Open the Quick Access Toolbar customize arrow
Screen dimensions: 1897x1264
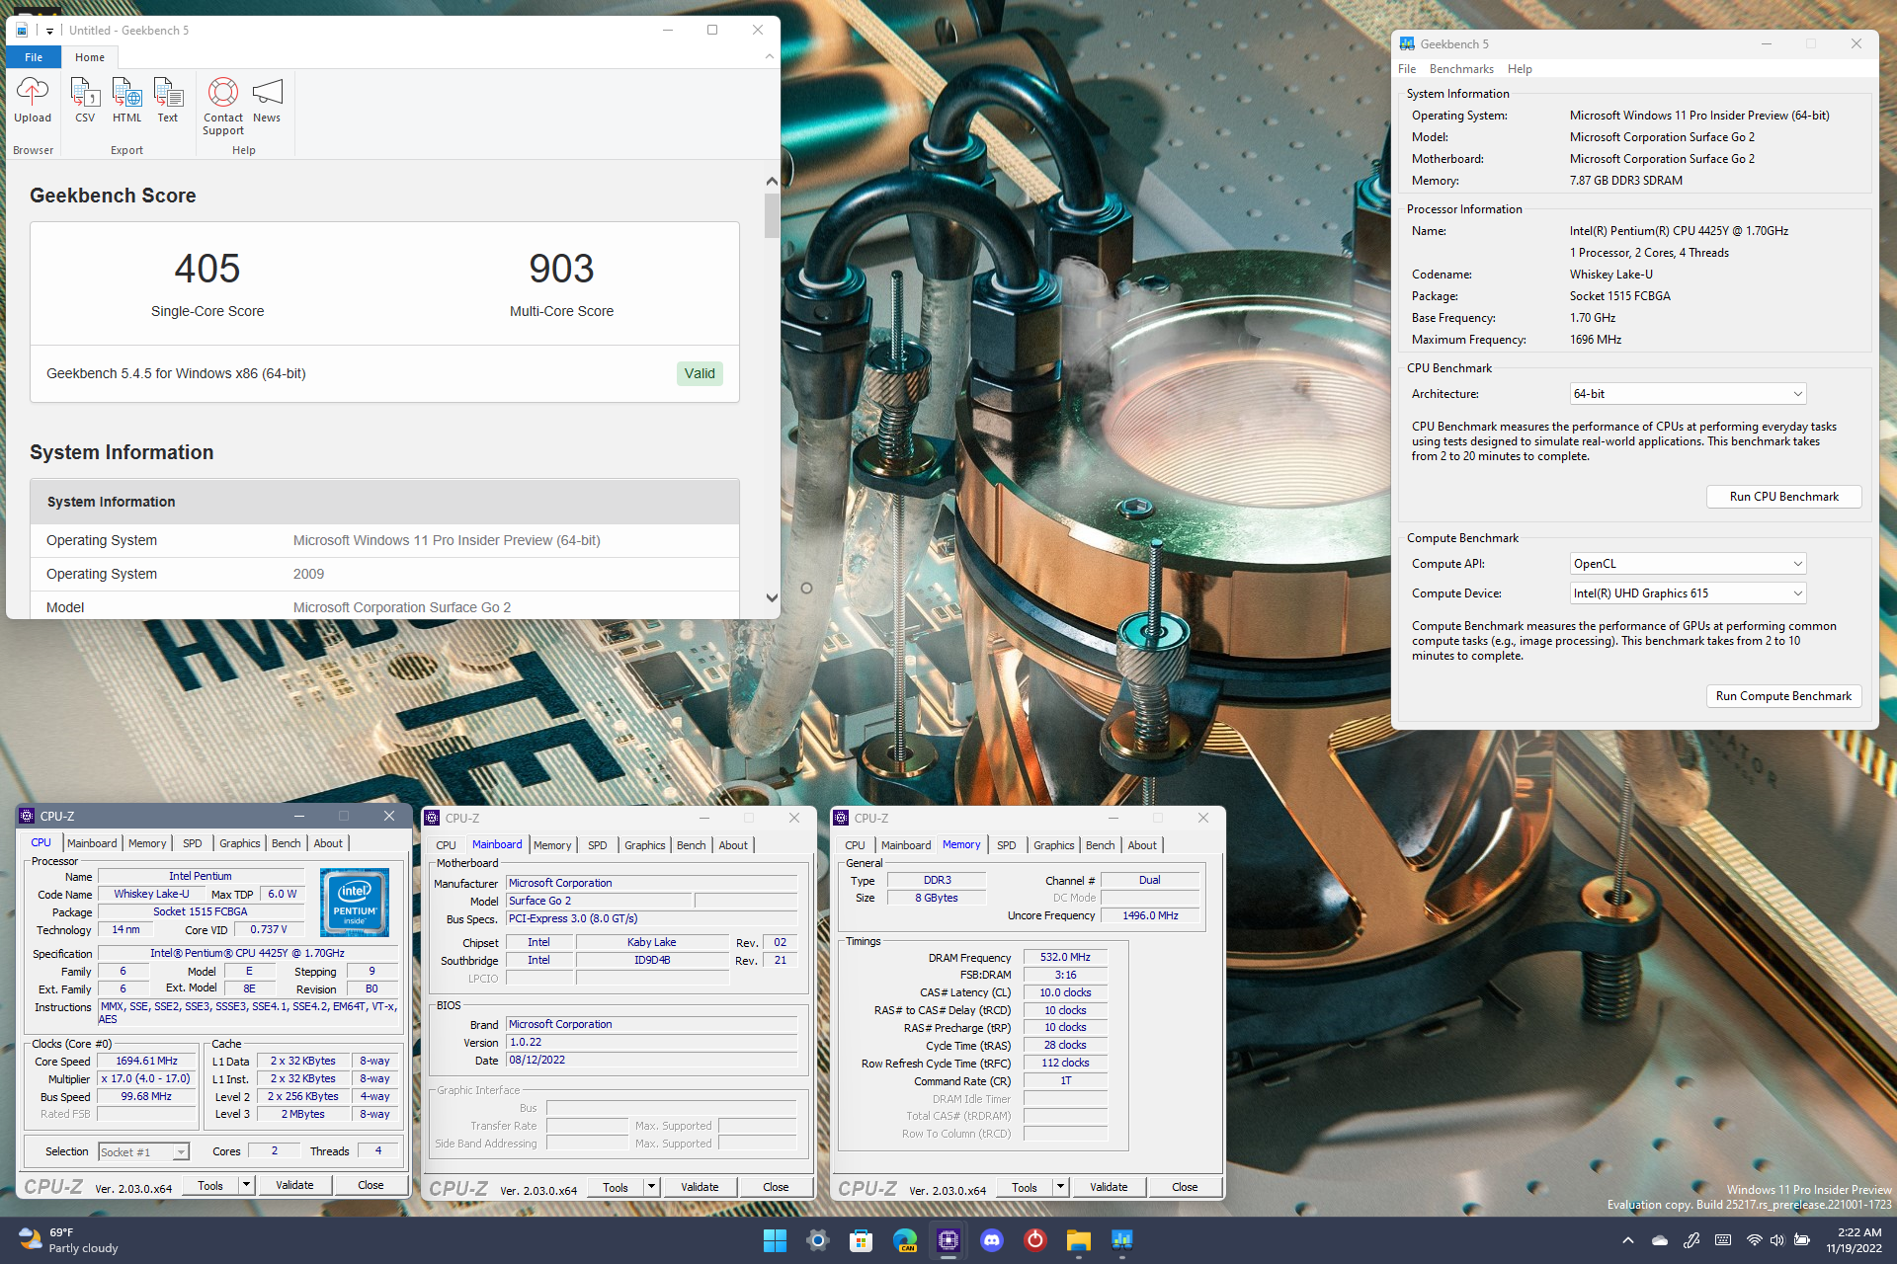49,32
